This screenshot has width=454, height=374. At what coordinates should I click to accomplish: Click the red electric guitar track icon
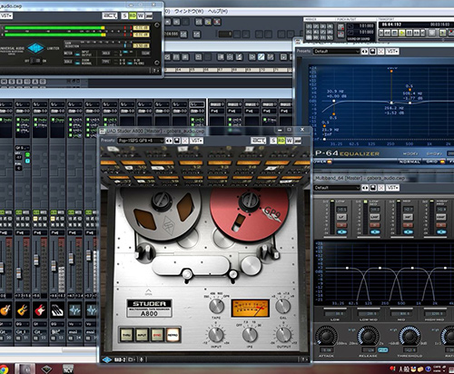[40, 310]
